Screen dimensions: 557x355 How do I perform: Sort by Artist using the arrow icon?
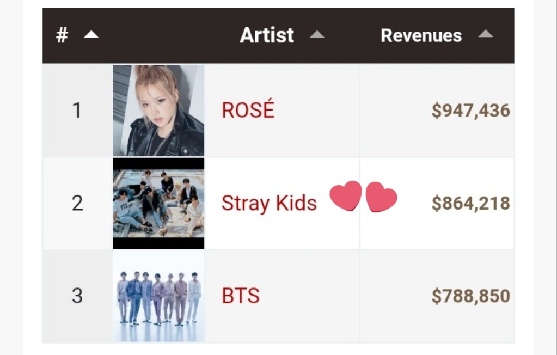[316, 35]
